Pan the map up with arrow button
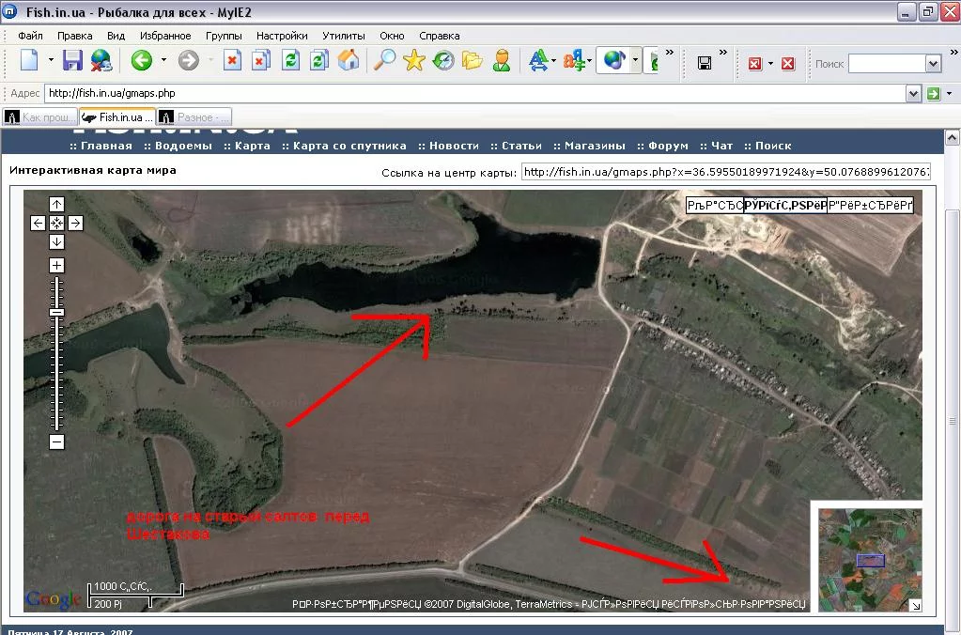 pos(56,205)
